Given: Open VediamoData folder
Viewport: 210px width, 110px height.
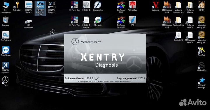Looking at the screenshot, I should tap(178, 21).
